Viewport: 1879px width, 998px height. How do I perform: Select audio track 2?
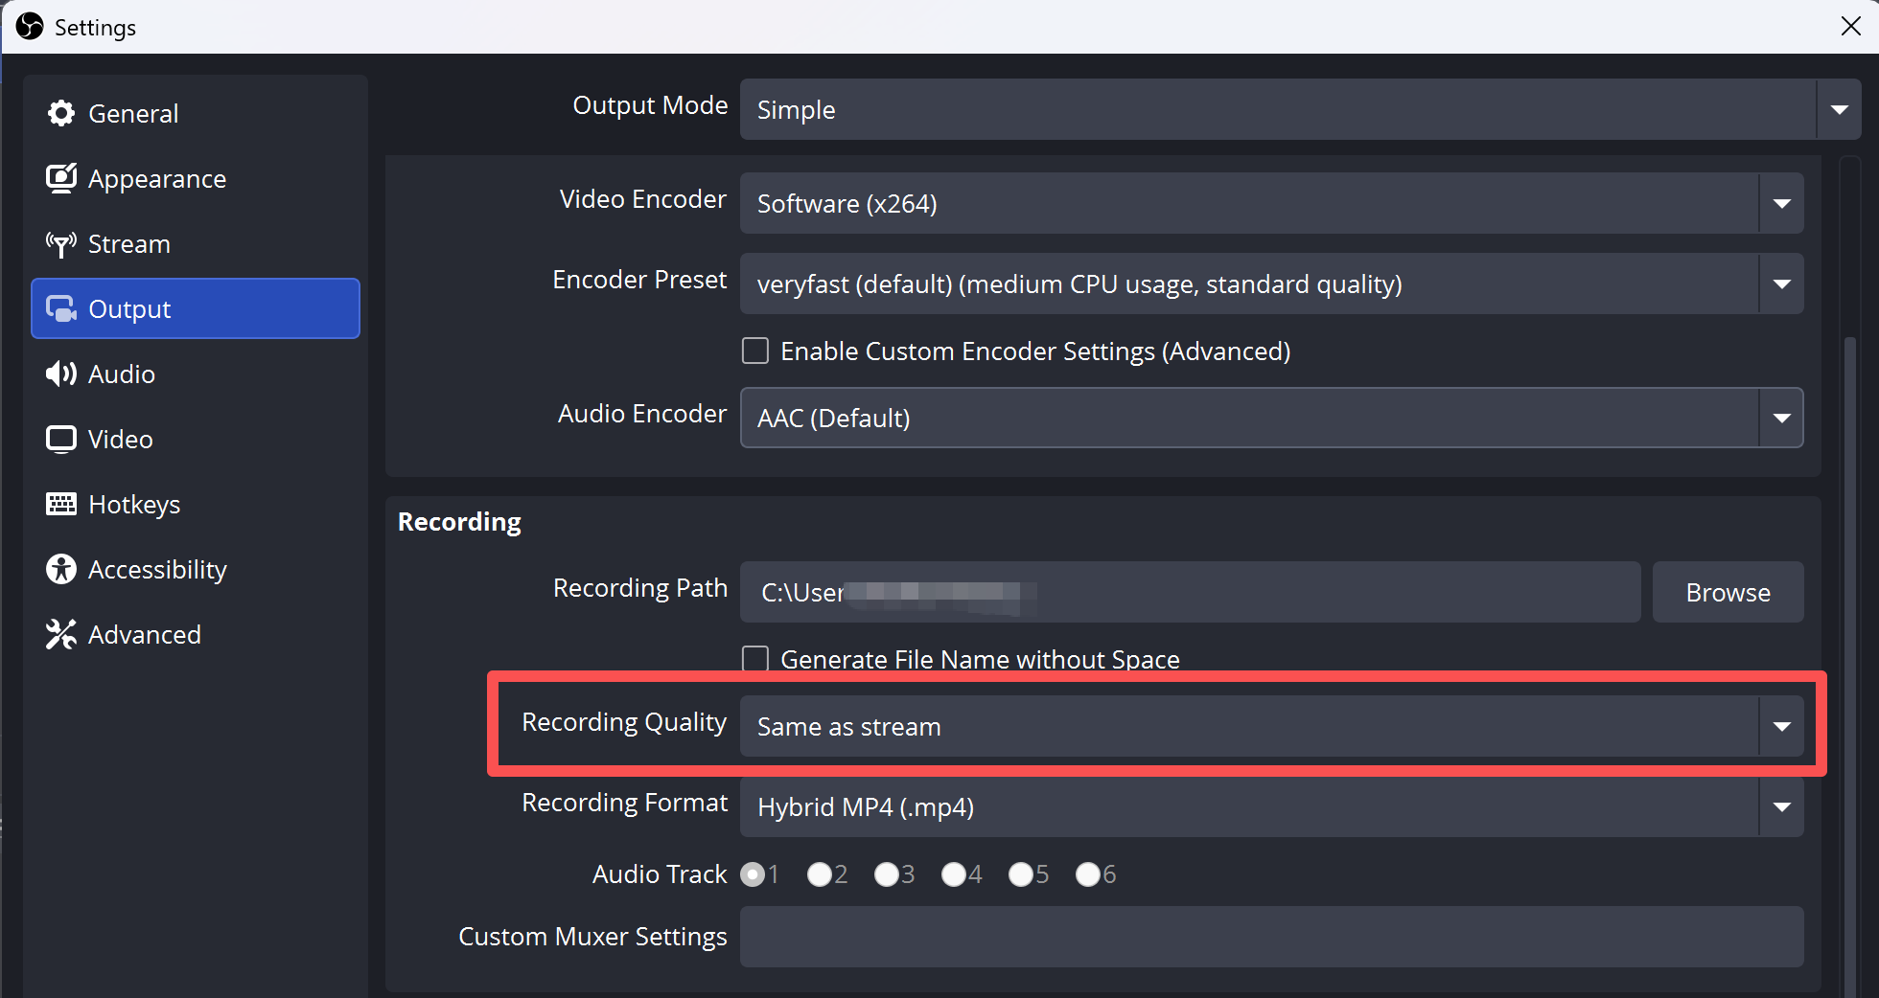820,873
